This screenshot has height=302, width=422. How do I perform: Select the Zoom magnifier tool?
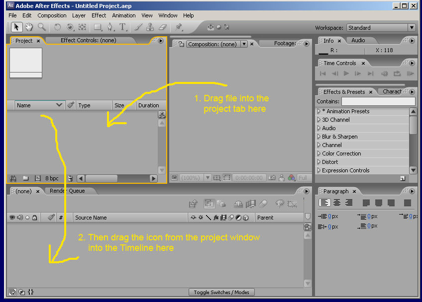pos(42,27)
